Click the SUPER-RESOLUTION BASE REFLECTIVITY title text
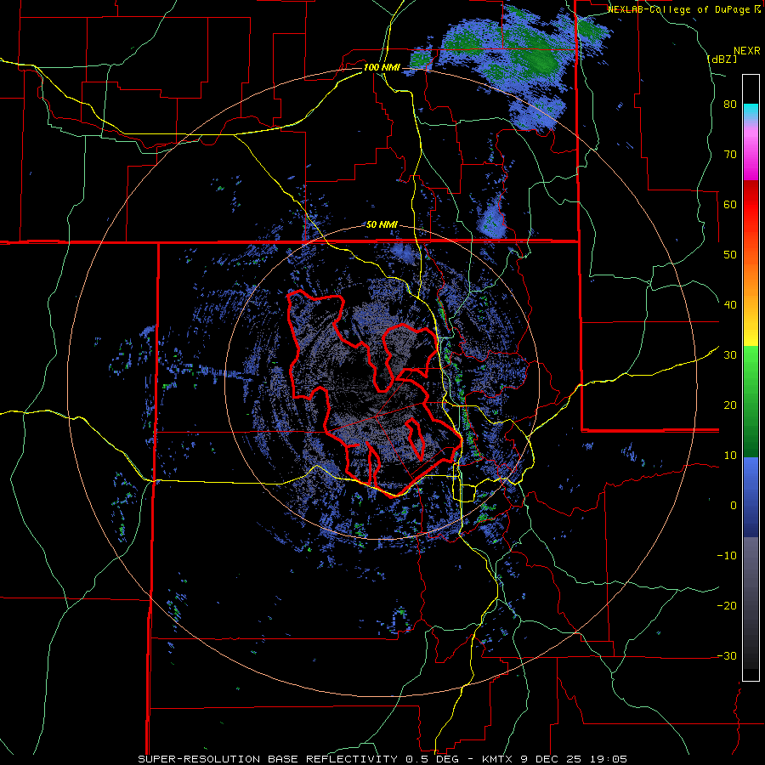This screenshot has width=765, height=765. coord(266,759)
